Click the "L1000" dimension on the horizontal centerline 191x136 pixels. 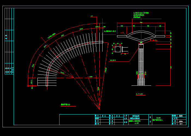click(91, 77)
